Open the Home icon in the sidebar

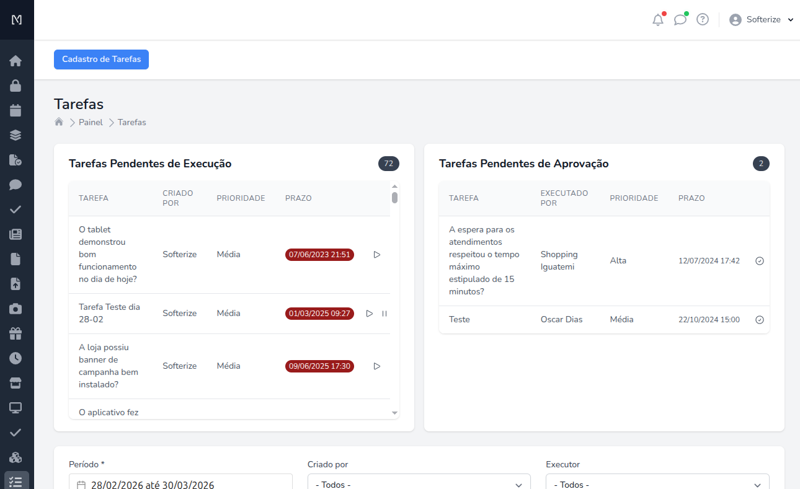point(17,60)
